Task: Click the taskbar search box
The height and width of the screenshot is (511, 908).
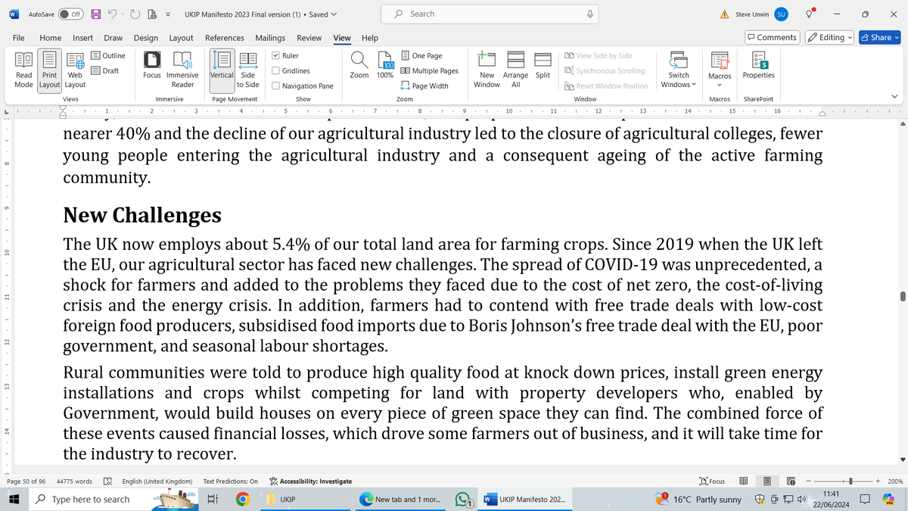Action: coord(113,500)
